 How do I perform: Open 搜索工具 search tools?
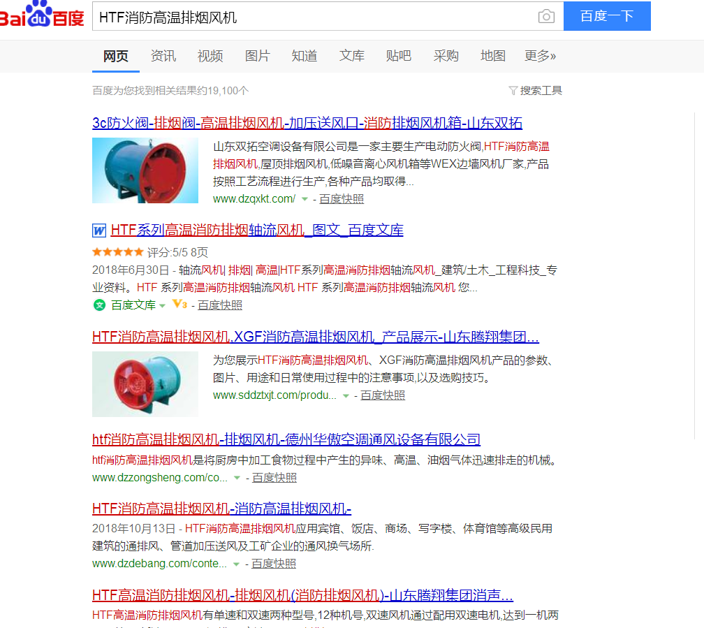click(541, 91)
